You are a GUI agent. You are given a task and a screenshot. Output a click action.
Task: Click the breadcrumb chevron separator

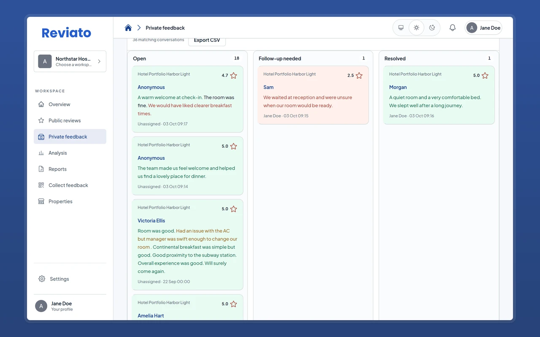(139, 28)
